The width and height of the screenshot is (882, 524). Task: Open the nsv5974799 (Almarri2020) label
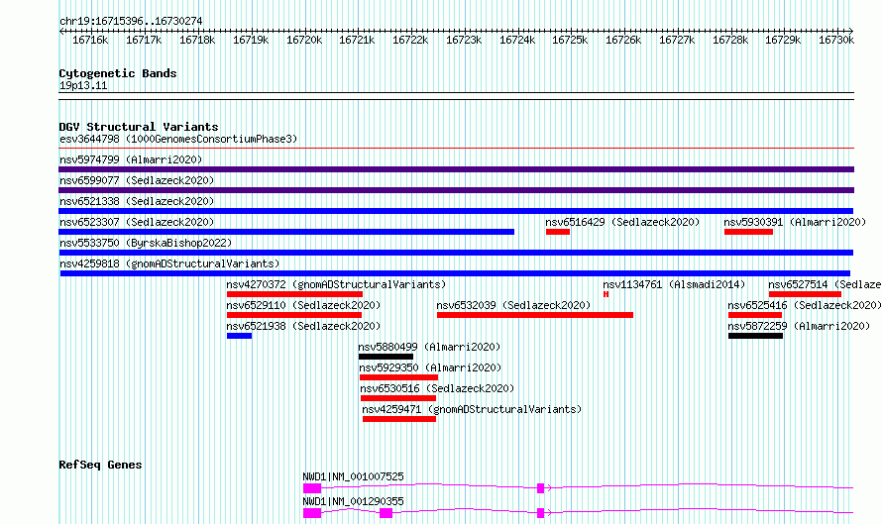click(x=131, y=159)
